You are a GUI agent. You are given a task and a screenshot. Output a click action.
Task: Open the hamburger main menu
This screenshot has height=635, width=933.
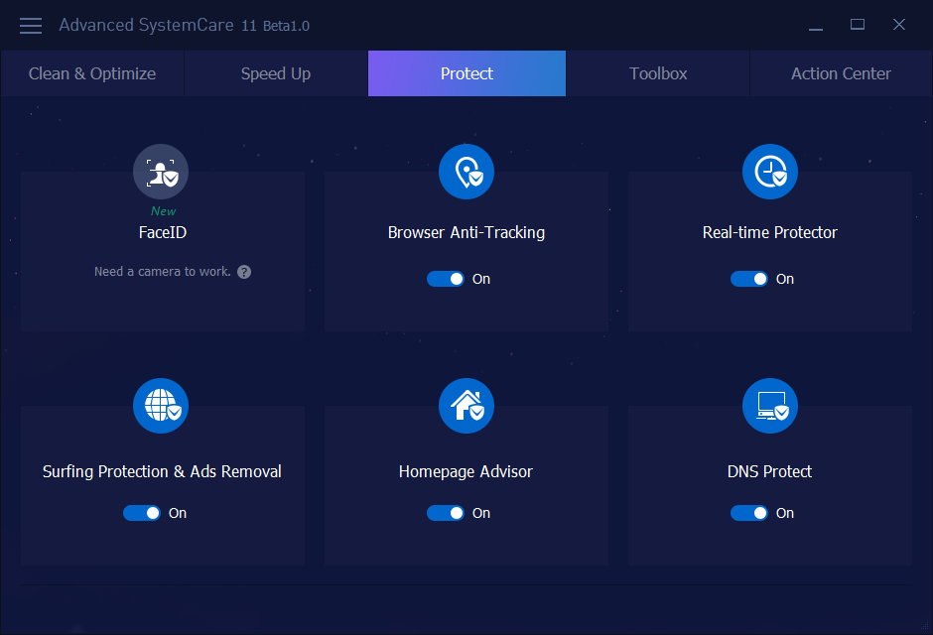click(x=31, y=25)
